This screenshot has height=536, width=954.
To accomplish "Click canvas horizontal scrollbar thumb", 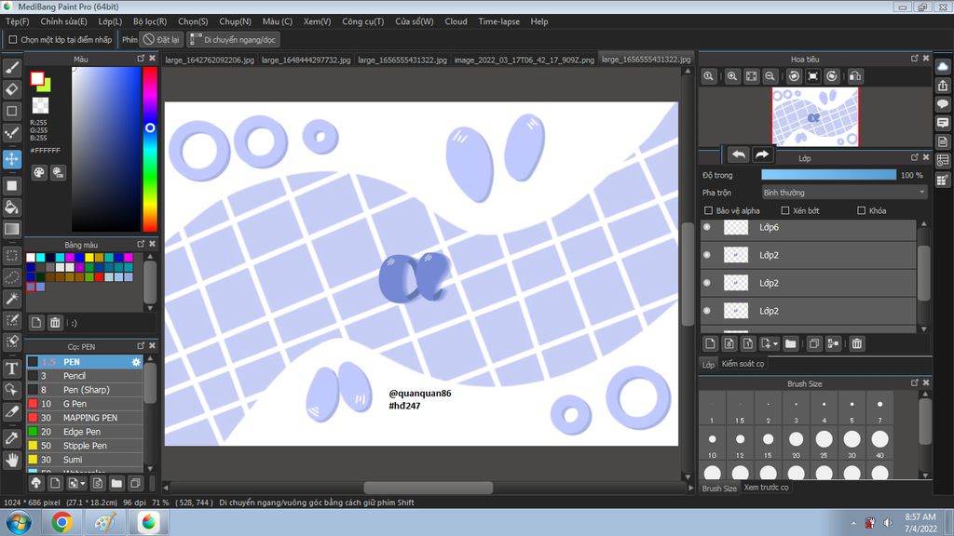I will (429, 488).
